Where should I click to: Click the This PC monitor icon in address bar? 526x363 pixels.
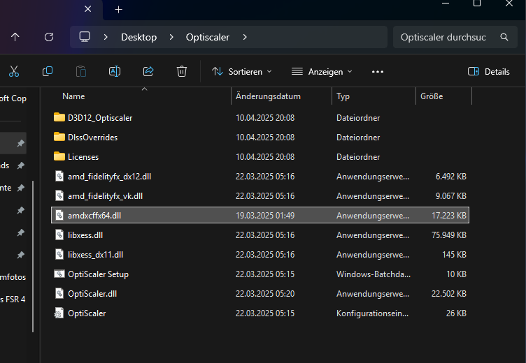[x=85, y=37]
